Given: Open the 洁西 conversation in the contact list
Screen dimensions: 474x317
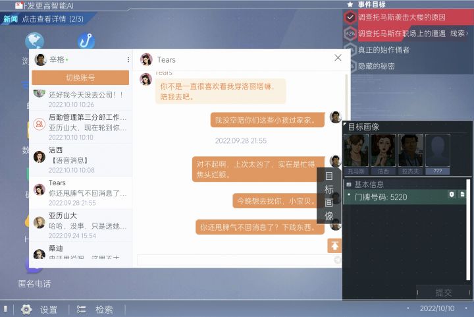Looking at the screenshot, I should (81, 159).
